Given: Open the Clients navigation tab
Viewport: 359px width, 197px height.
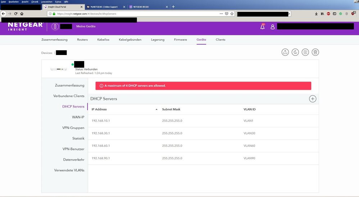Looking at the screenshot, I should point(221,40).
